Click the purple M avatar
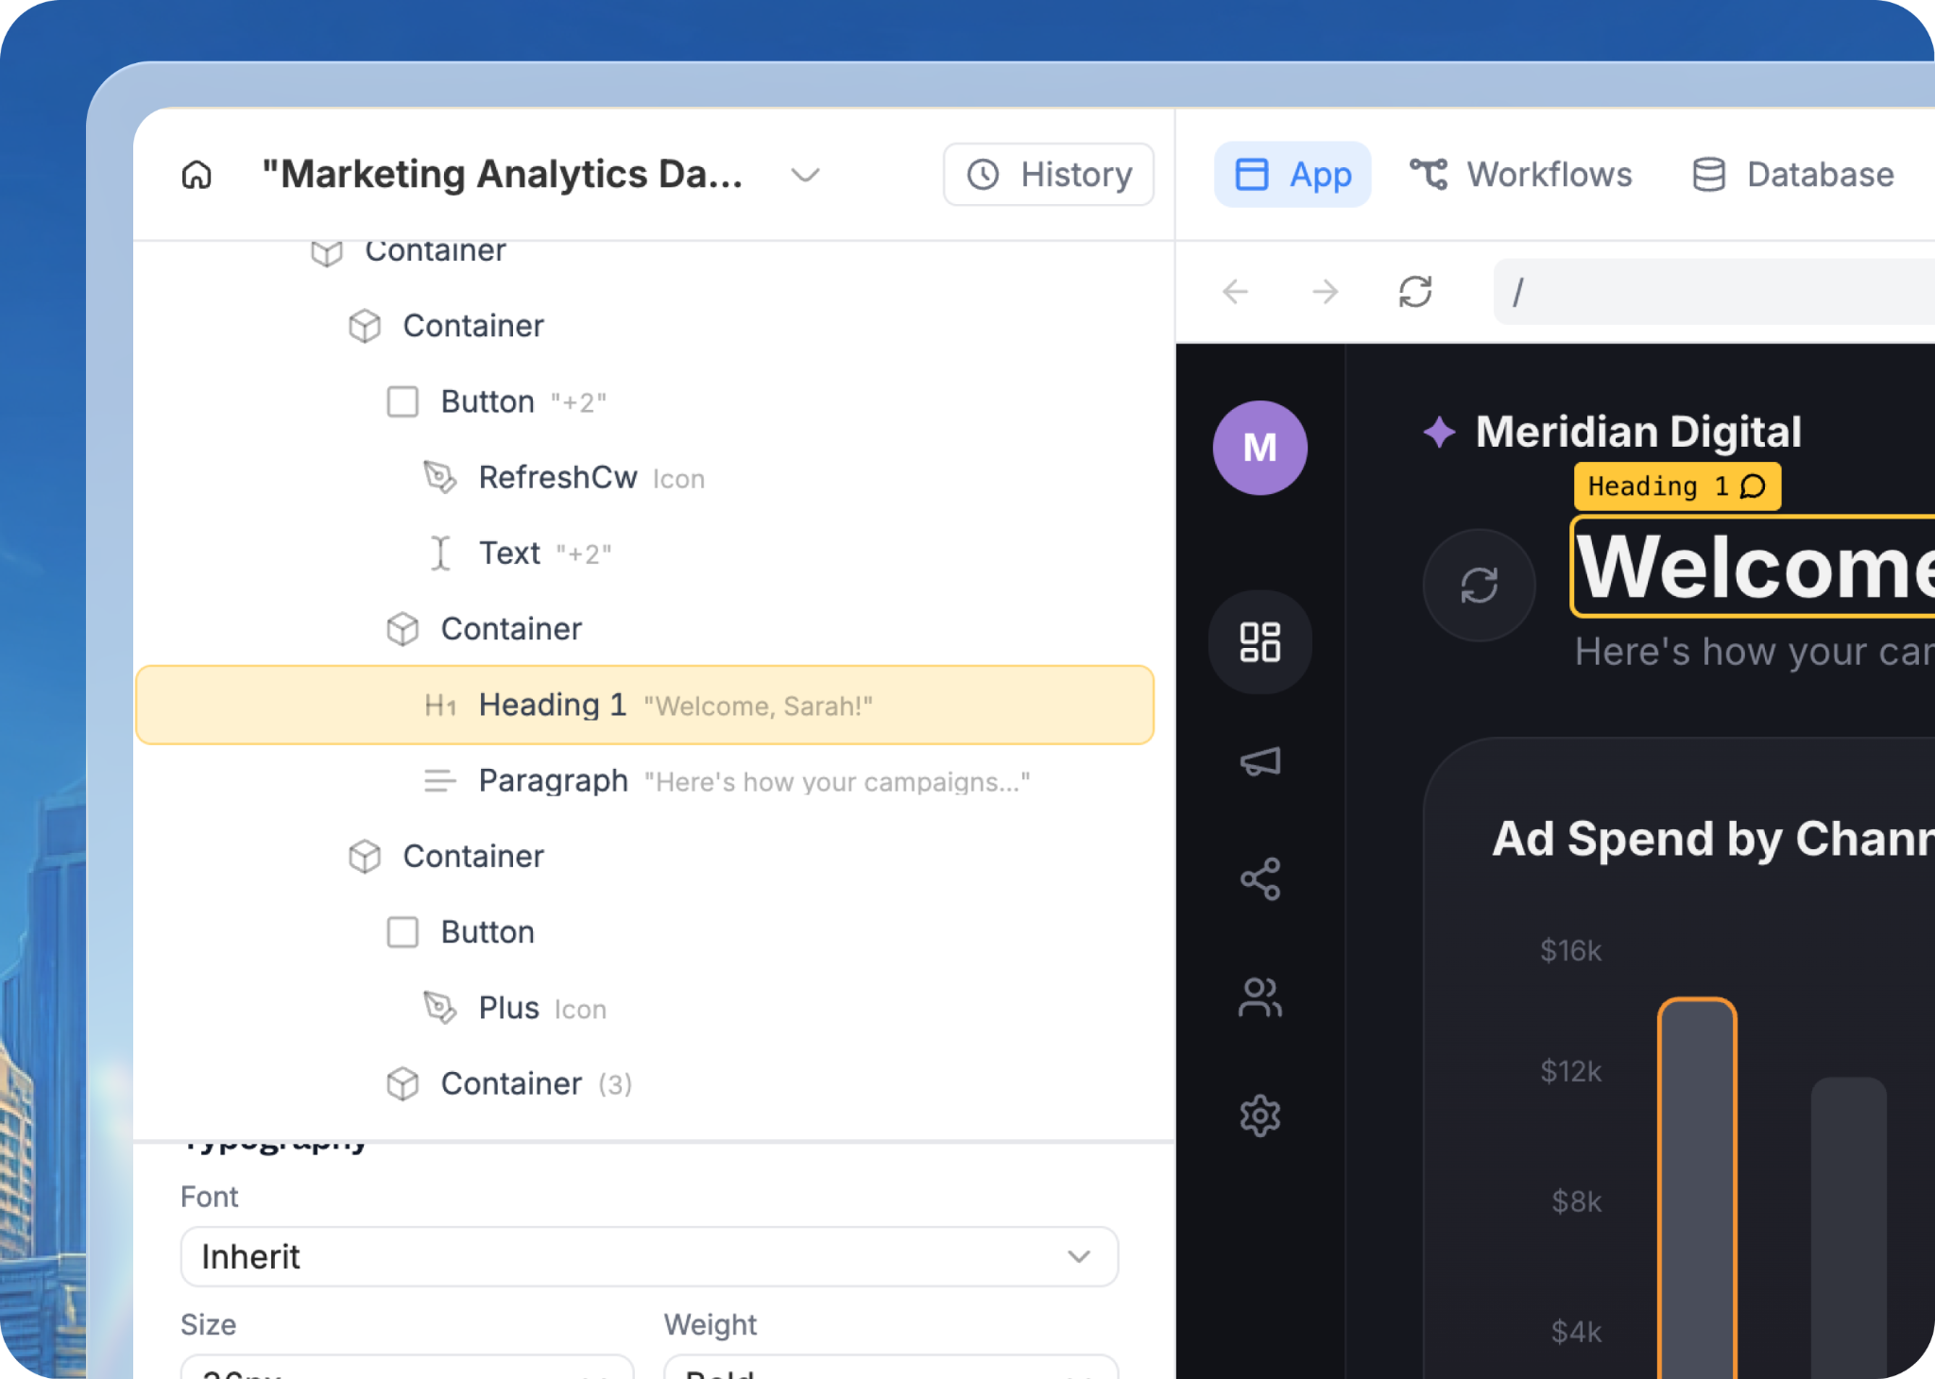This screenshot has width=1935, height=1379. coord(1259,448)
